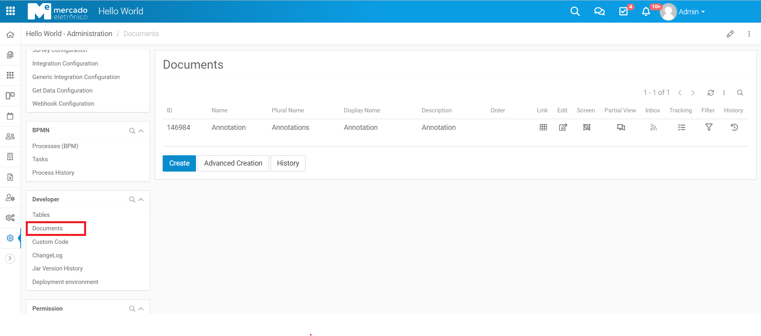
Task: Open the Admin user dropdown
Action: pyautogui.click(x=692, y=12)
